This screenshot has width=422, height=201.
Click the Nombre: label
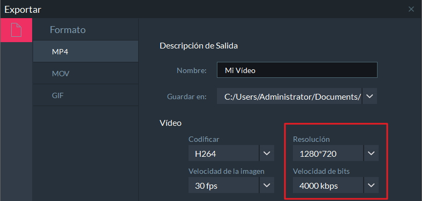[192, 70]
